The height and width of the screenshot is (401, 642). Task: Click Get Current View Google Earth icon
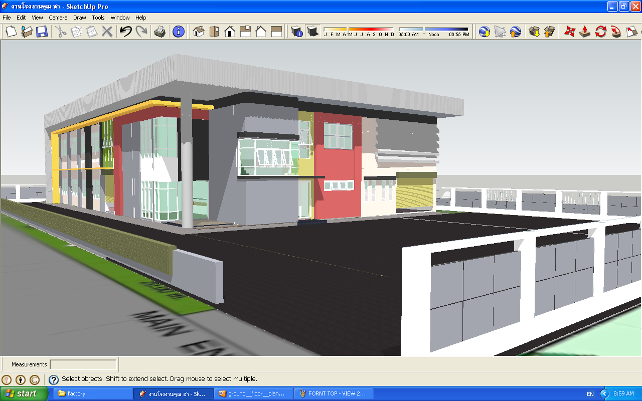tap(485, 32)
